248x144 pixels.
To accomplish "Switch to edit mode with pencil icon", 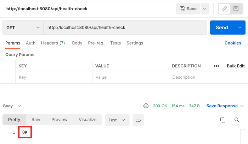I will pyautogui.click(x=224, y=9).
